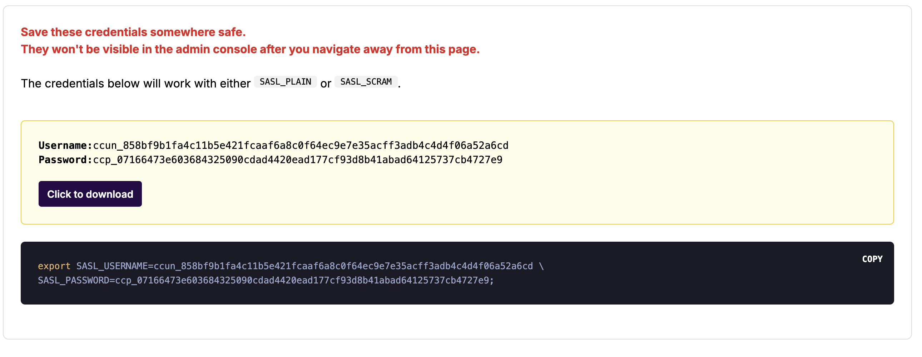Click 'The credentials below will work' sentence
Image resolution: width=922 pixels, height=357 pixels.
point(135,83)
